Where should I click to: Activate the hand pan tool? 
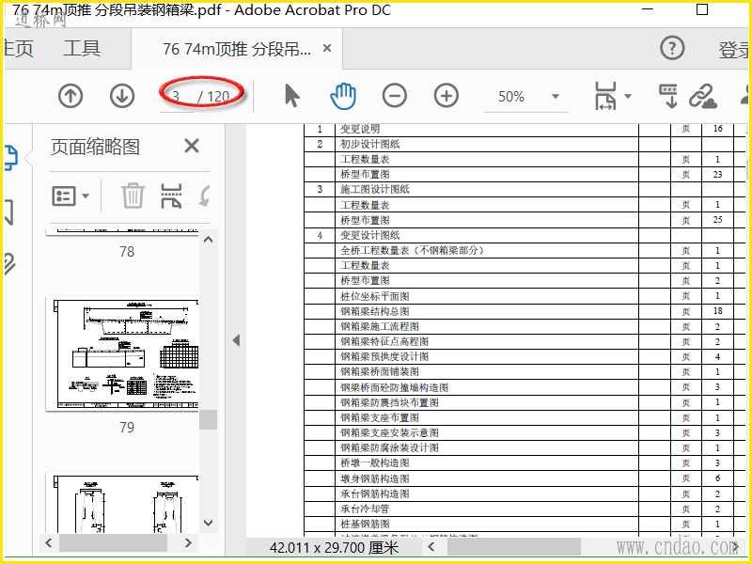(343, 96)
